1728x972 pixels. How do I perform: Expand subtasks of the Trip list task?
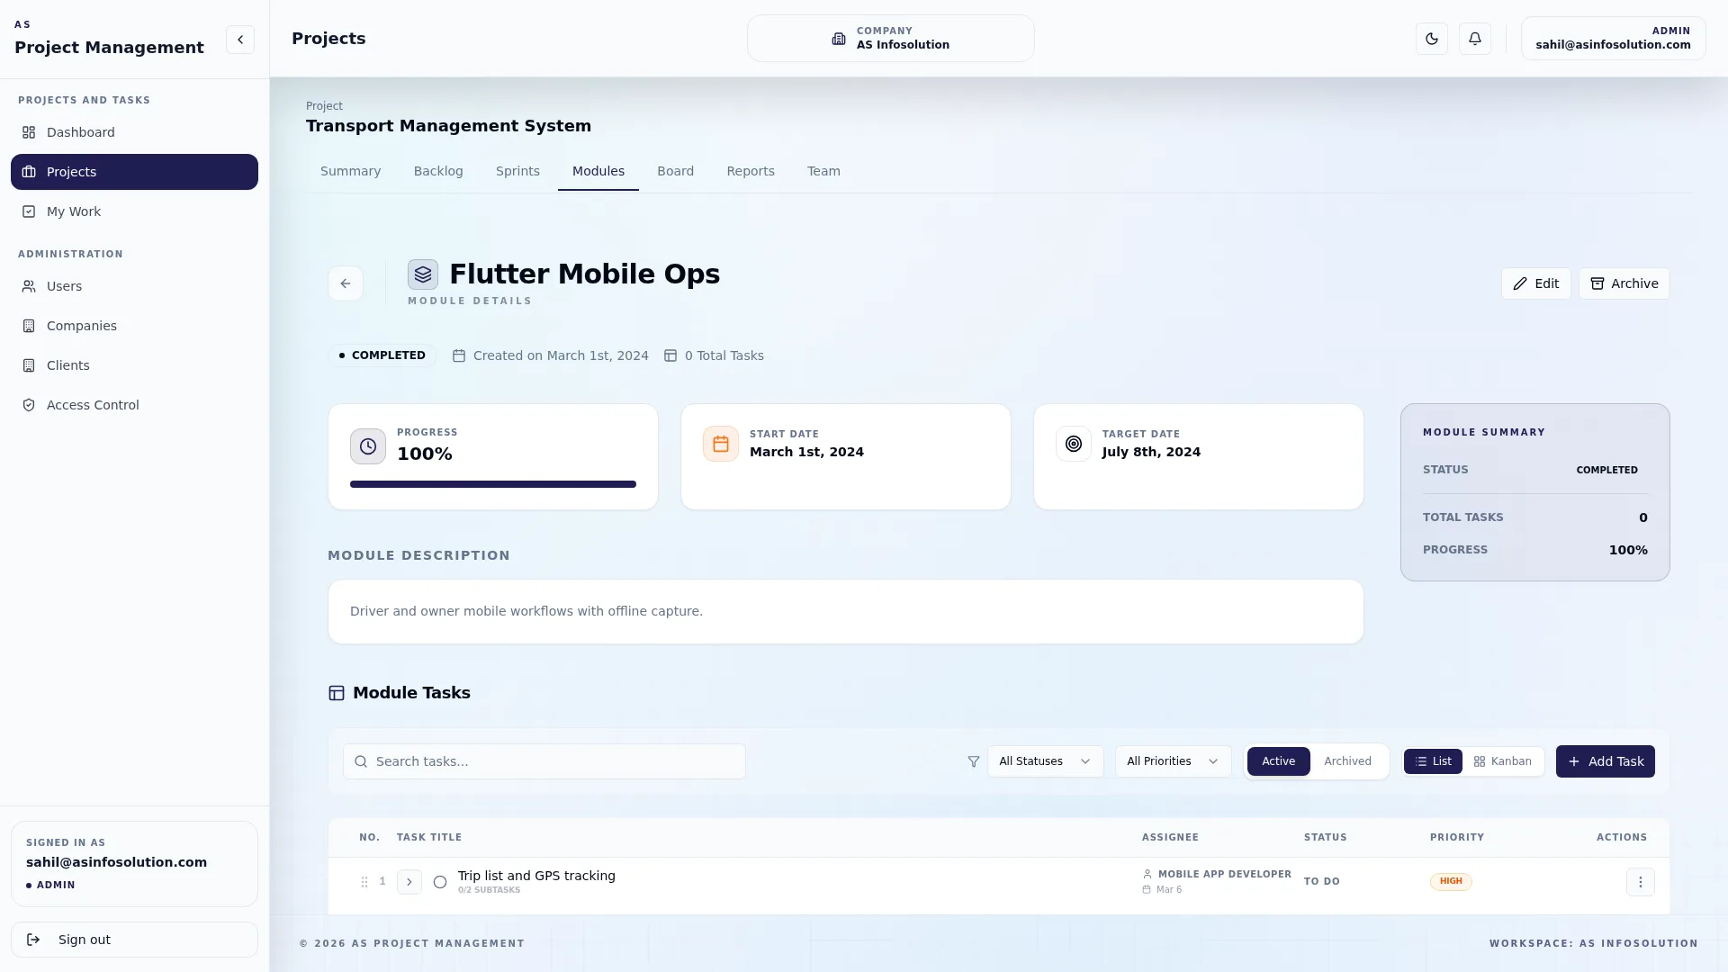click(409, 882)
